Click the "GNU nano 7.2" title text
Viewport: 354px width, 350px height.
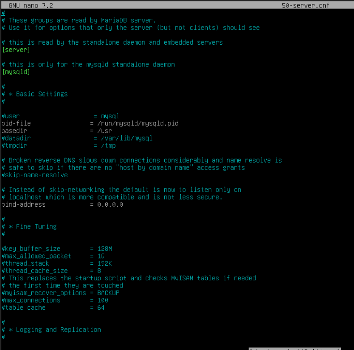pos(31,5)
